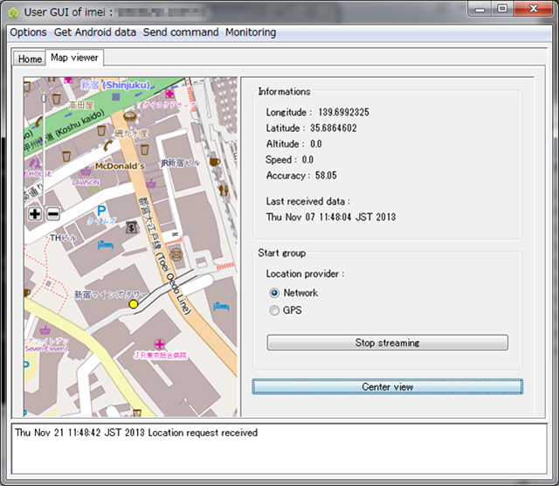Image resolution: width=559 pixels, height=486 pixels.
Task: Click the pharmacy icon near Shinjuku label
Action: (169, 94)
